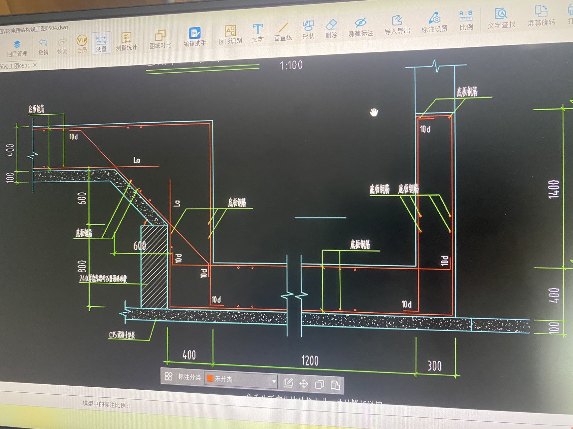Screen dimensions: 573x429
Task: Click the copy annotation icon
Action: [x=319, y=384]
